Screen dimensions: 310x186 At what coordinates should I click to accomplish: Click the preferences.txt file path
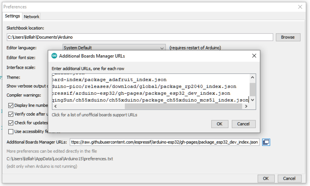[x=60, y=159]
